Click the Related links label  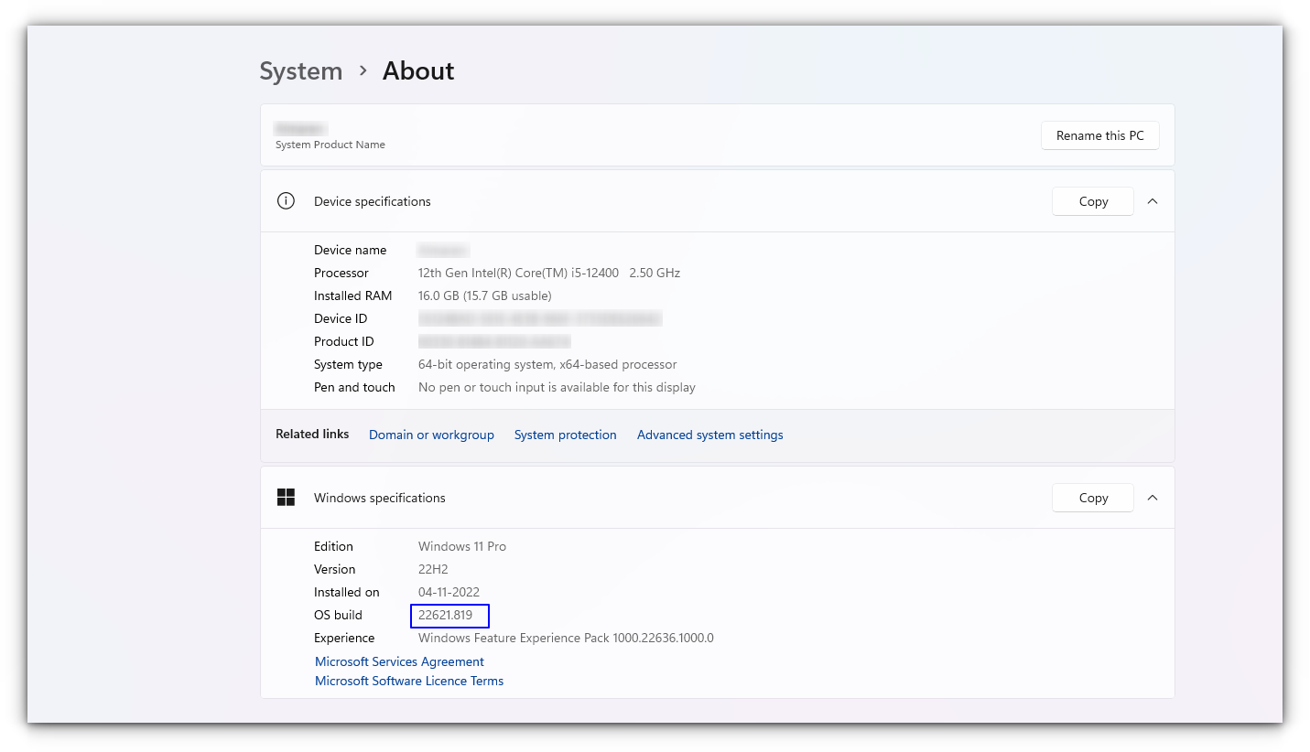coord(312,435)
